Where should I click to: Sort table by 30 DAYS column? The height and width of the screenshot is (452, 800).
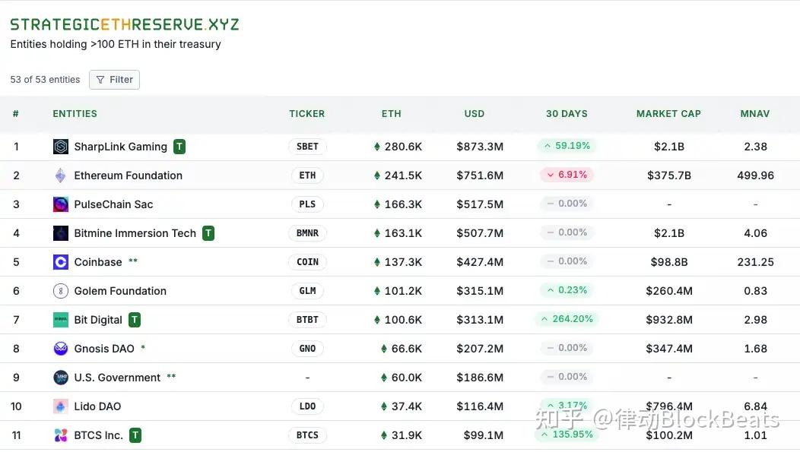567,114
